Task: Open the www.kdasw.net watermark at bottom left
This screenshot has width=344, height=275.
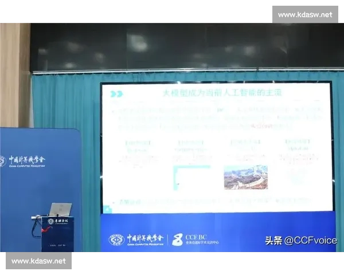Action: (x=39, y=261)
